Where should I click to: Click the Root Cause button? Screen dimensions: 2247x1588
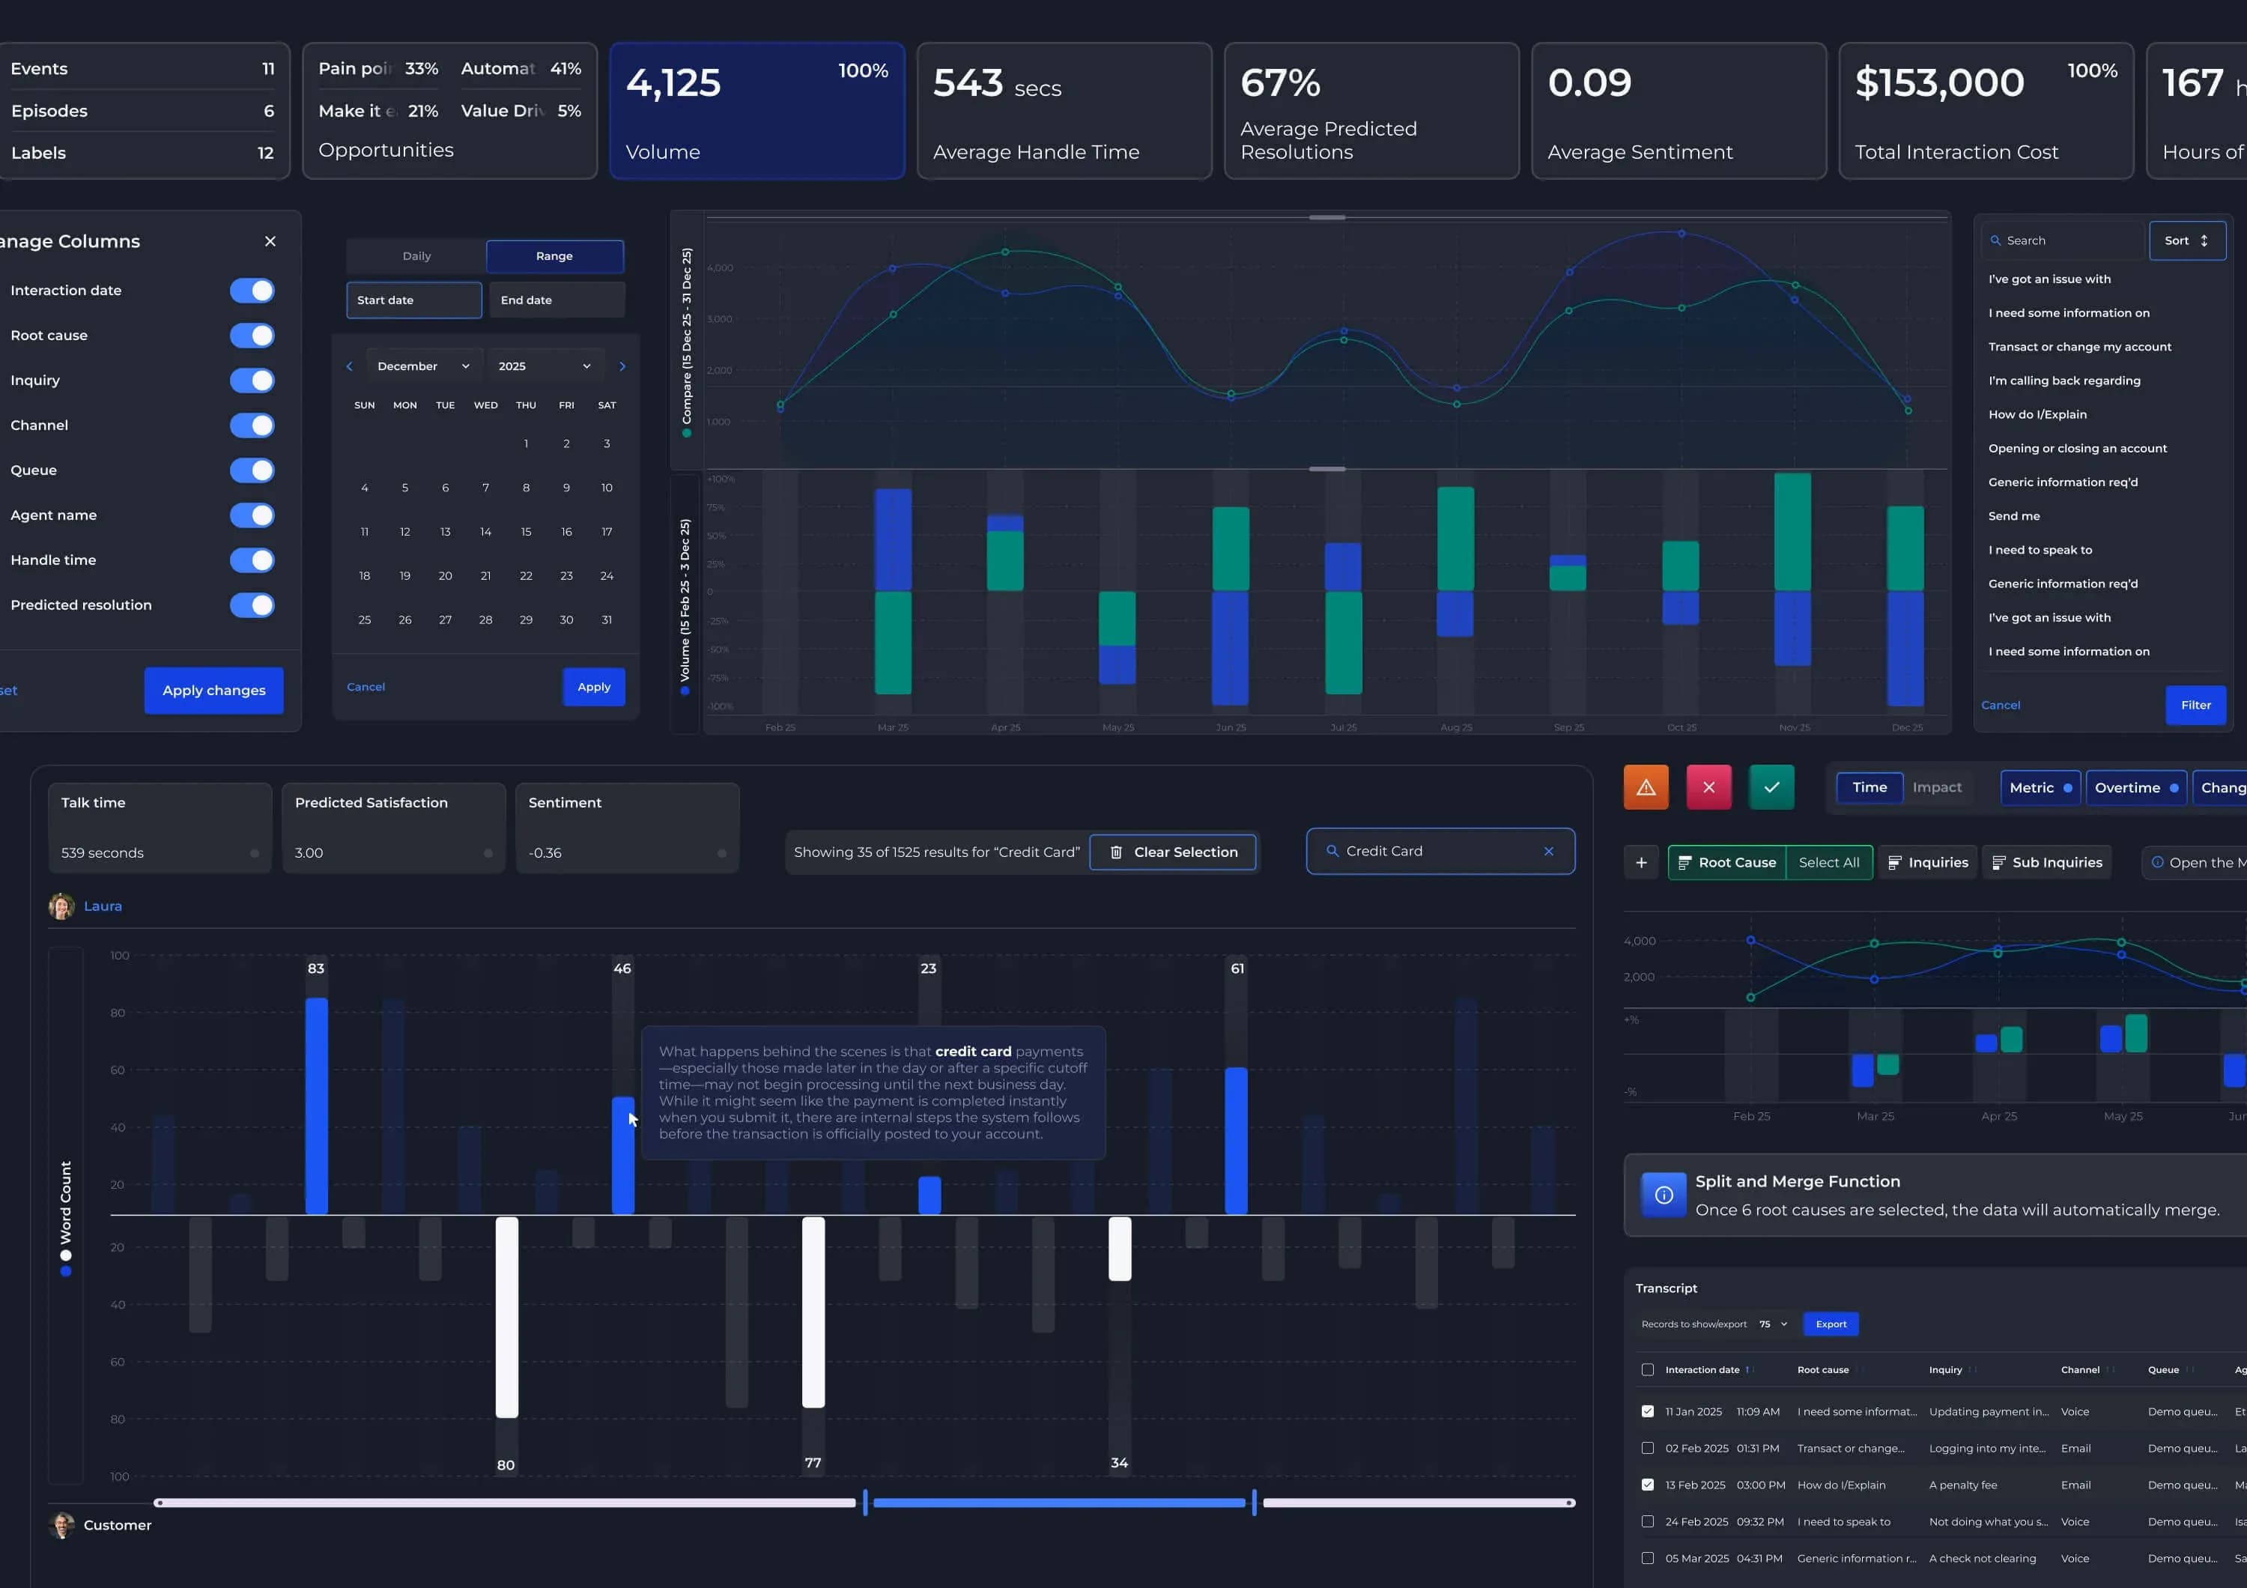click(1727, 863)
